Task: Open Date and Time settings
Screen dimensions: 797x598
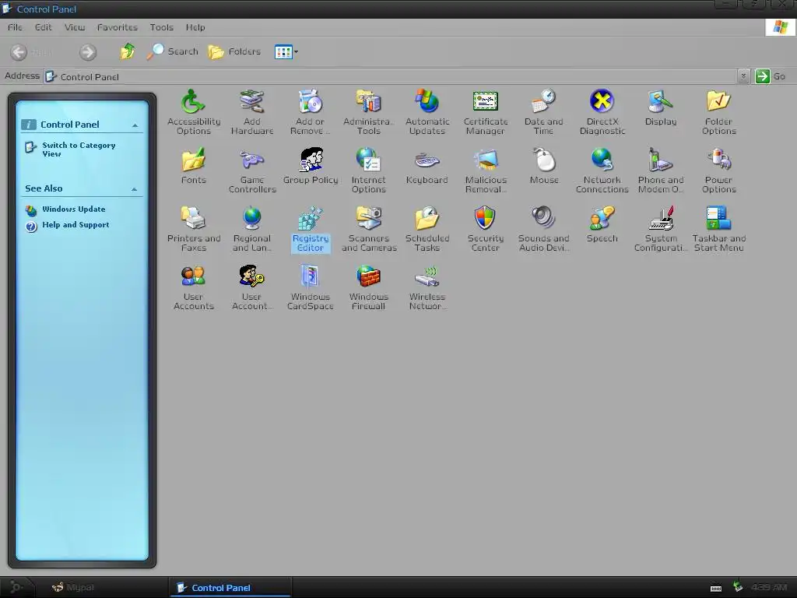Action: (x=543, y=112)
